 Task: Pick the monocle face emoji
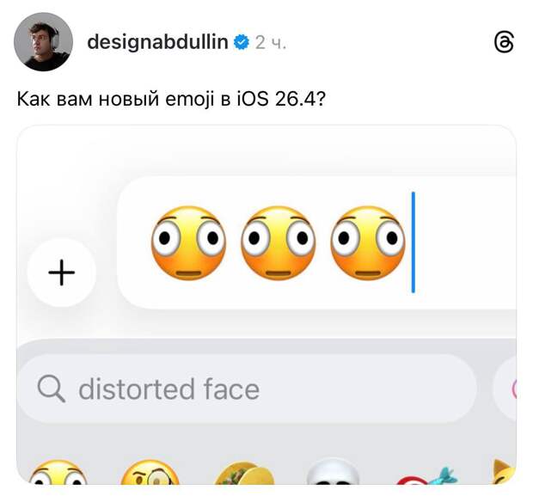click(150, 473)
